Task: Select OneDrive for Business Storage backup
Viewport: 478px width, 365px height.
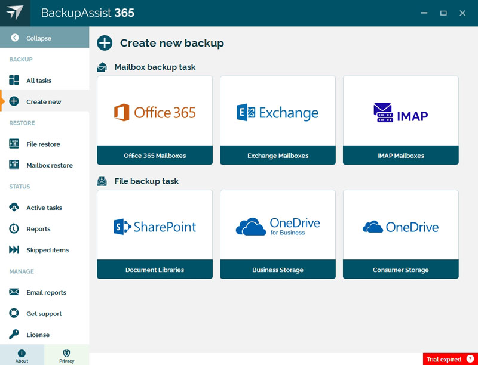Action: [x=277, y=233]
